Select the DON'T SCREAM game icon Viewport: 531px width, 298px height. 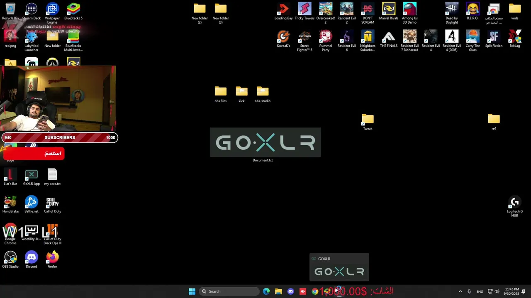pos(368,13)
